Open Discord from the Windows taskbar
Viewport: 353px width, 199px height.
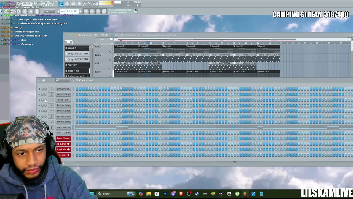click(173, 194)
